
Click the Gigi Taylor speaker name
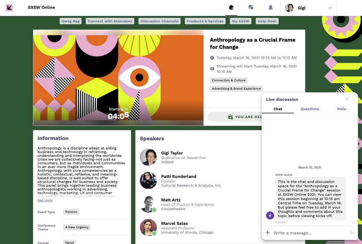pyautogui.click(x=172, y=153)
